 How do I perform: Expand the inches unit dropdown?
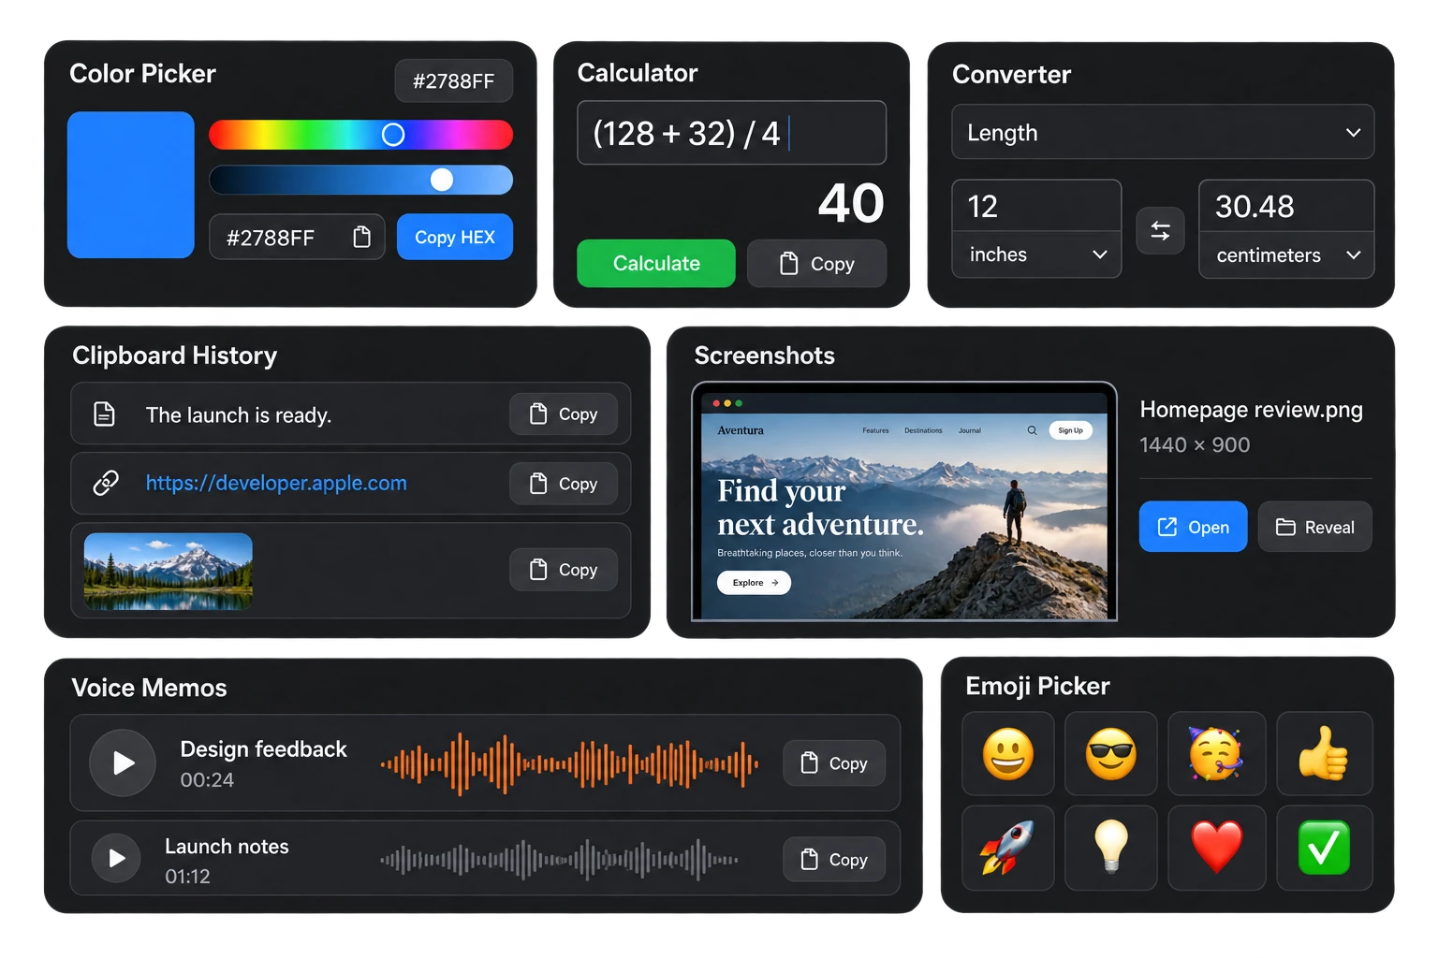(1036, 254)
